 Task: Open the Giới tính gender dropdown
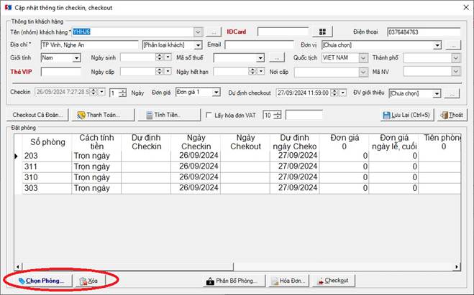77,58
